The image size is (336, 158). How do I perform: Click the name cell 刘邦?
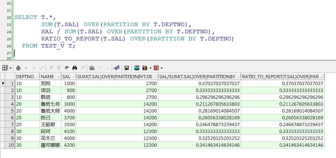[51, 83]
